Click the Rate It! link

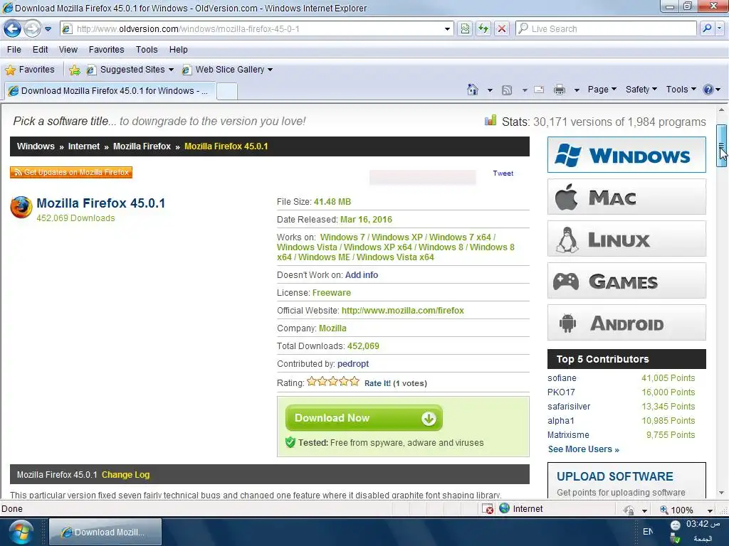point(377,383)
